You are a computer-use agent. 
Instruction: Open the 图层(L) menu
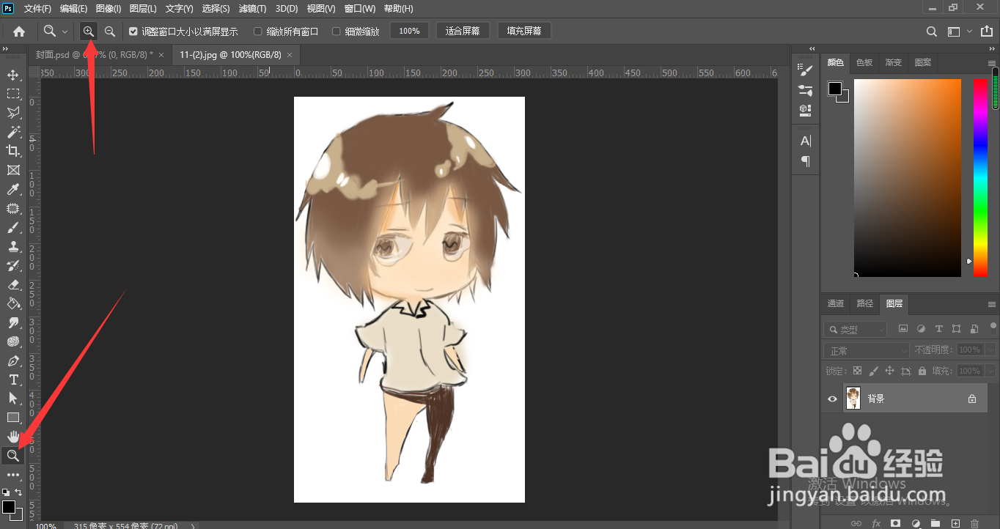tap(143, 9)
